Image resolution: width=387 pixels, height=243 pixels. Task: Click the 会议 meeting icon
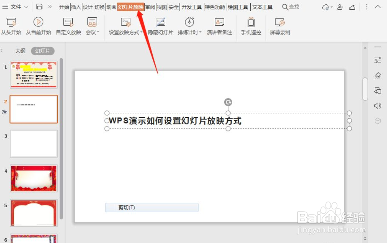pos(92,22)
